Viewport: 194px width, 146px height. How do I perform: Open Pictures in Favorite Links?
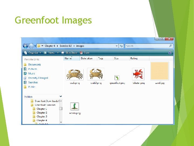33,69
